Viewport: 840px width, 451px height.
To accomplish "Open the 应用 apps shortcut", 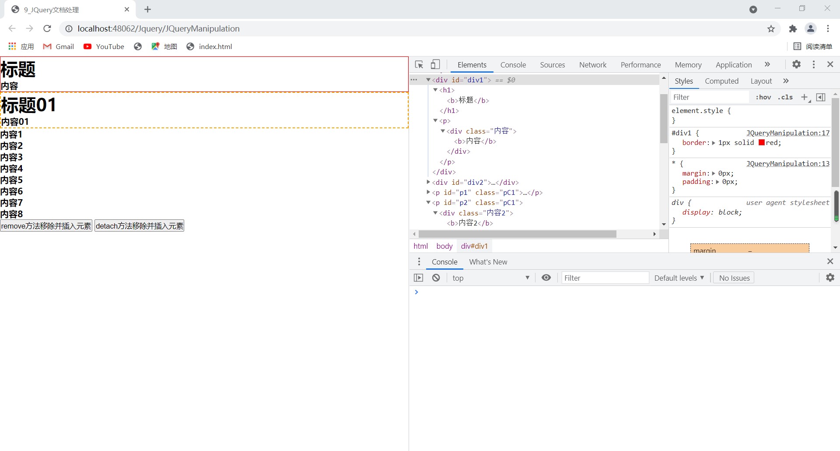I will [x=21, y=46].
